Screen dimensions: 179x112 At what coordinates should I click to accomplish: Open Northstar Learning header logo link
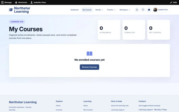20,10
